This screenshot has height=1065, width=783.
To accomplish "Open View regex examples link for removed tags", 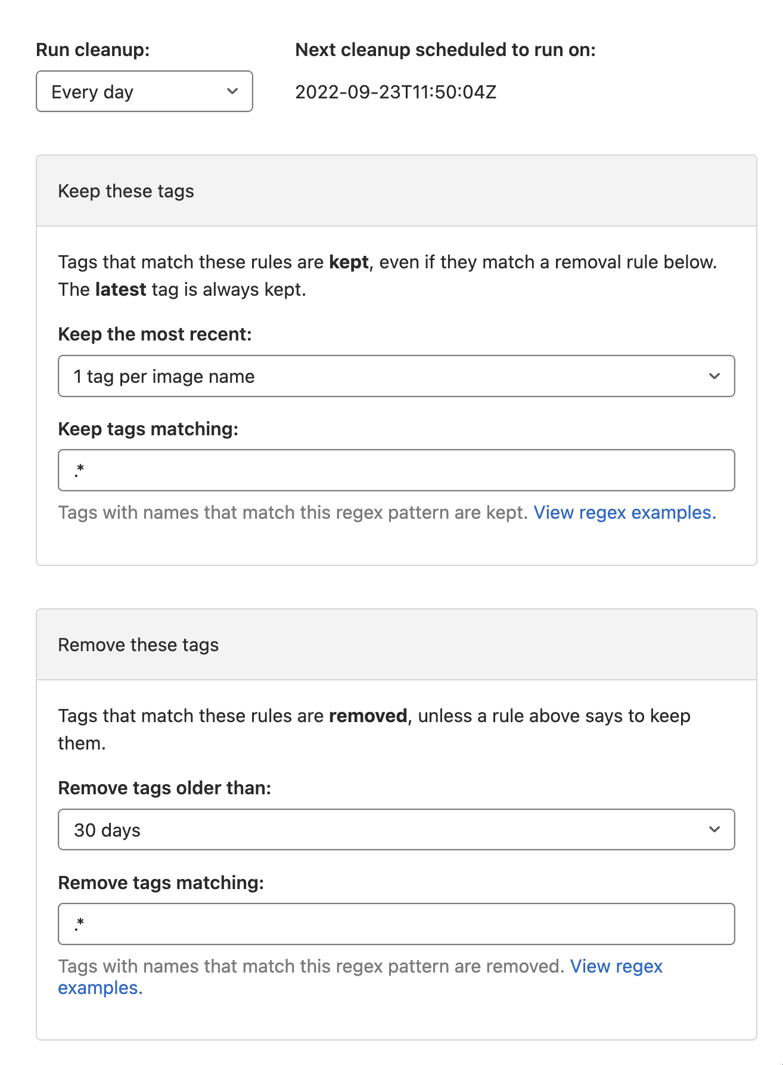I will tap(616, 967).
